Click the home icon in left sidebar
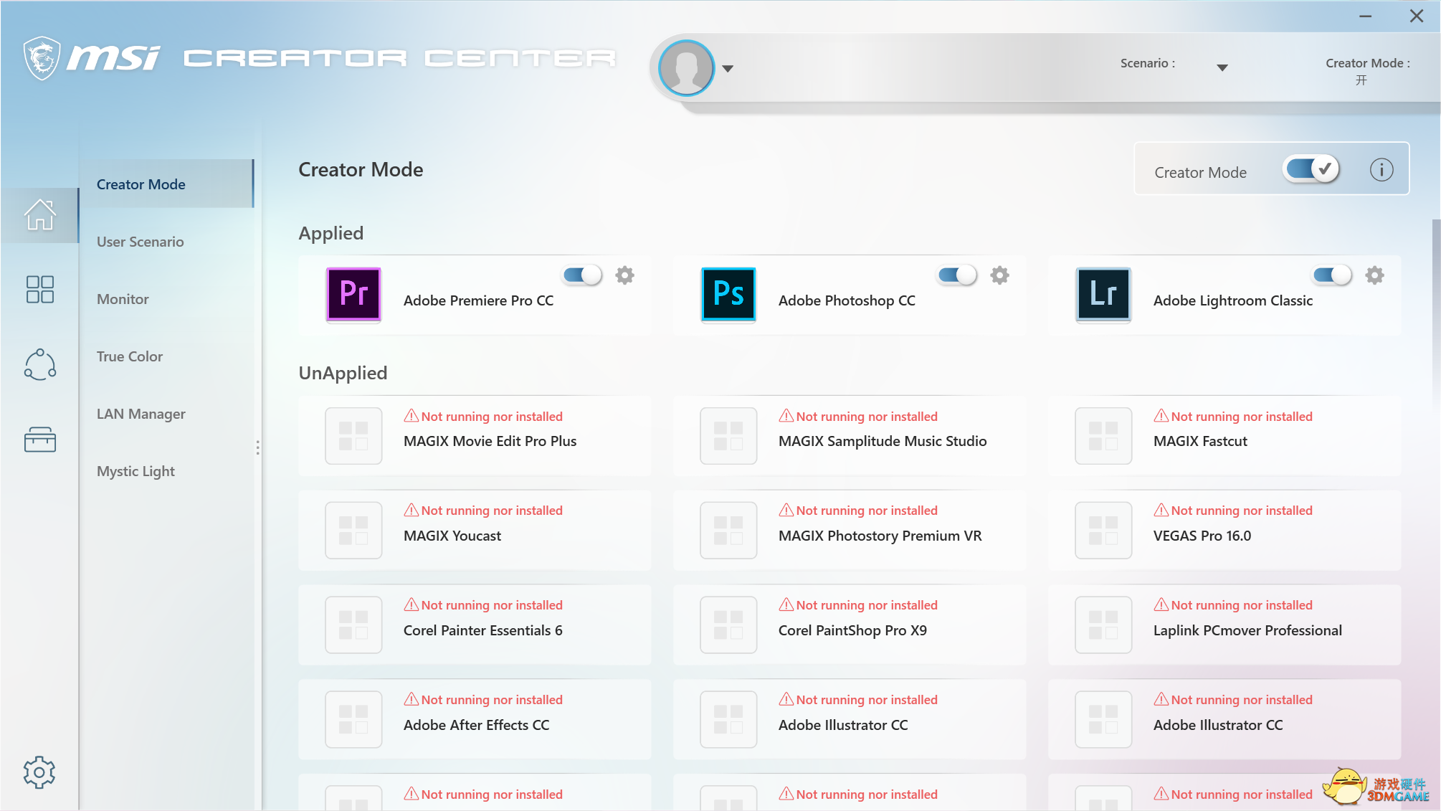The height and width of the screenshot is (811, 1441). point(39,214)
